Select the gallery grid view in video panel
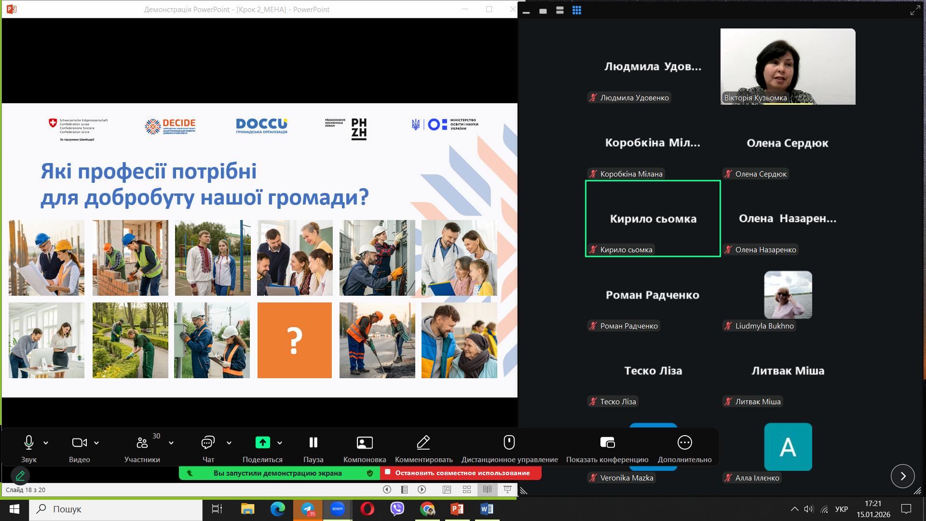Viewport: 926px width, 521px height. click(576, 11)
